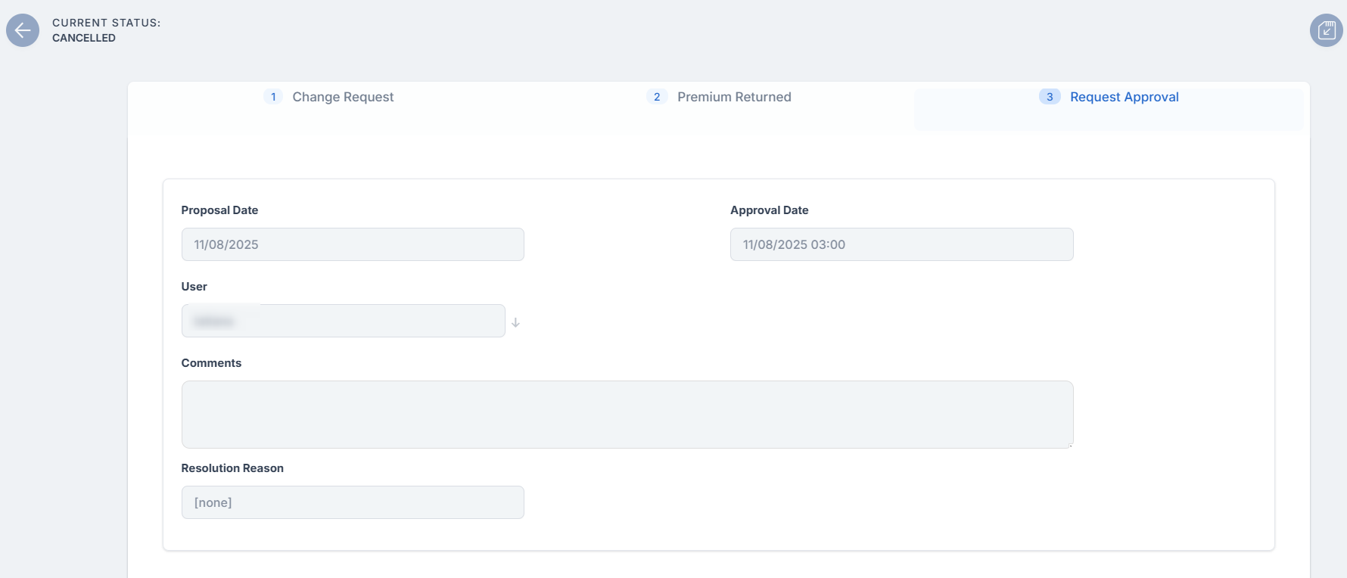Image resolution: width=1347 pixels, height=578 pixels.
Task: Click the Proposal Date label
Action: (x=219, y=210)
